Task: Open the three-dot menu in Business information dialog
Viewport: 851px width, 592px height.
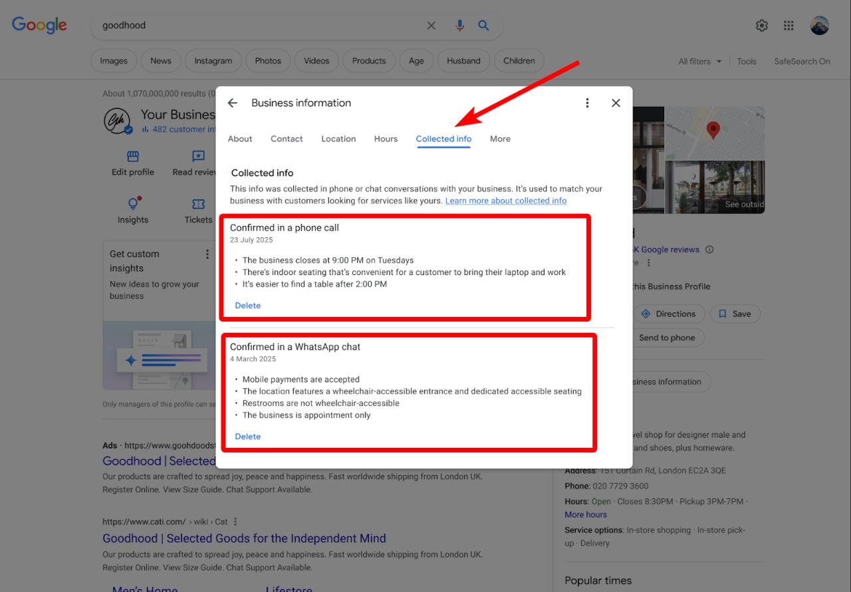Action: [x=587, y=103]
